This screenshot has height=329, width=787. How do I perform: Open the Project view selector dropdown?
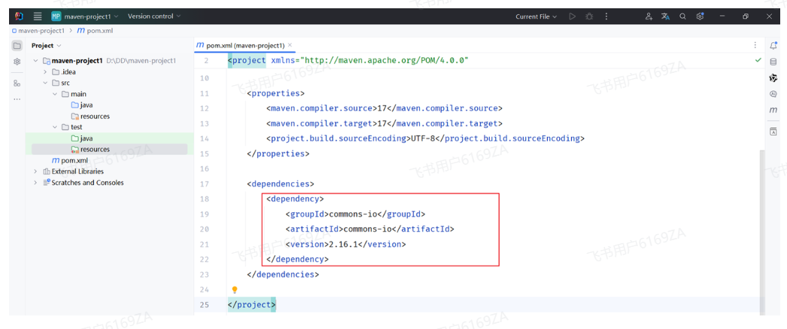point(46,46)
